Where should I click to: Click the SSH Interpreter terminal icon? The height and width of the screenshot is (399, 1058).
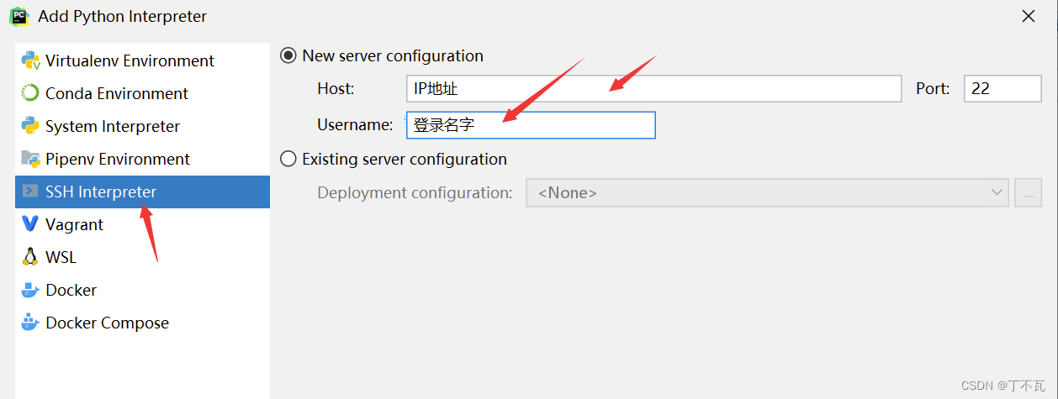(31, 192)
